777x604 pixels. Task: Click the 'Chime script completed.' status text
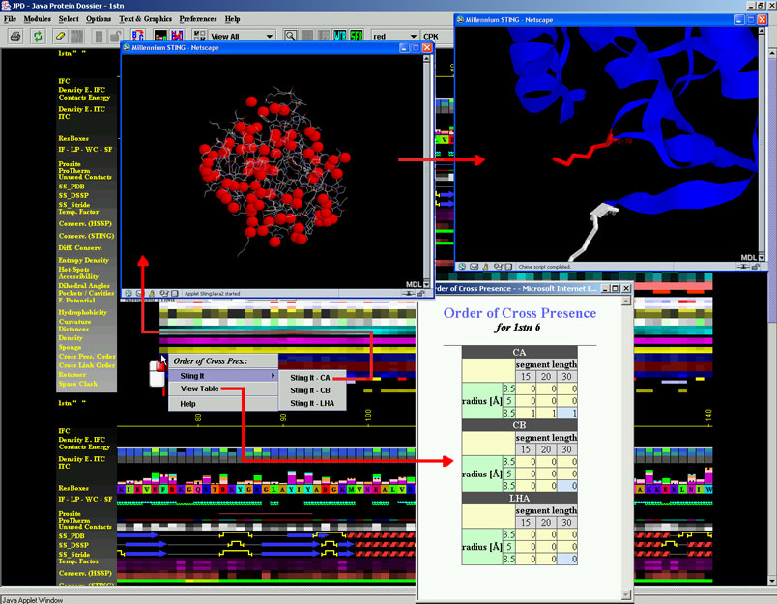[x=545, y=267]
